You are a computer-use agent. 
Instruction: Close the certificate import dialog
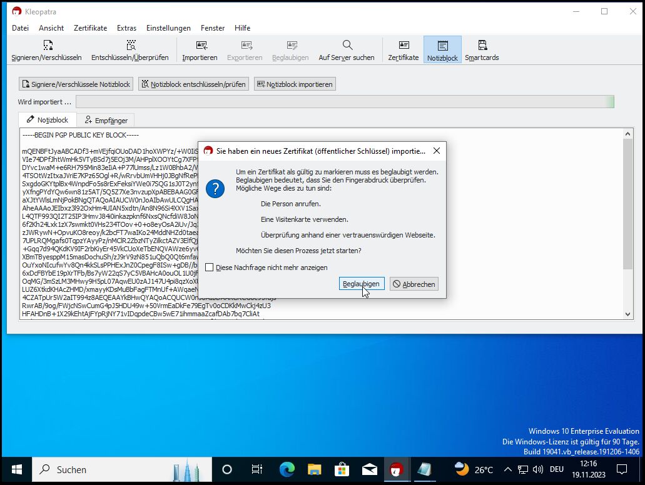(x=437, y=151)
